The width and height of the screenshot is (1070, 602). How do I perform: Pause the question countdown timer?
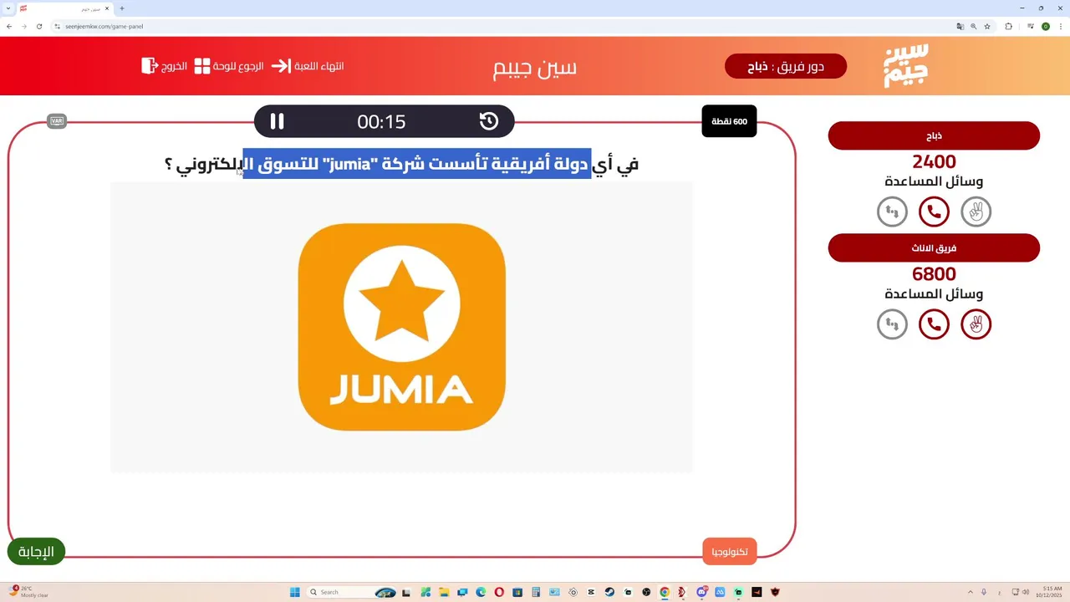(x=277, y=121)
